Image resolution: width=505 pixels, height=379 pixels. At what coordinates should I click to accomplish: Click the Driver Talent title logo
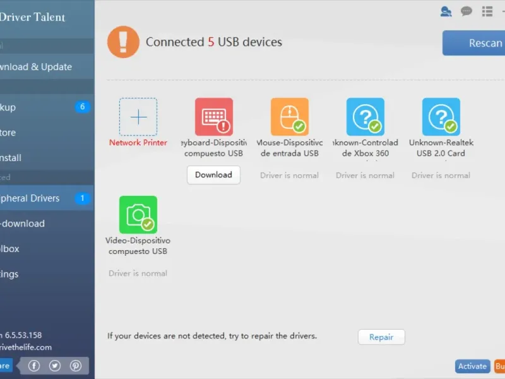[x=33, y=17]
